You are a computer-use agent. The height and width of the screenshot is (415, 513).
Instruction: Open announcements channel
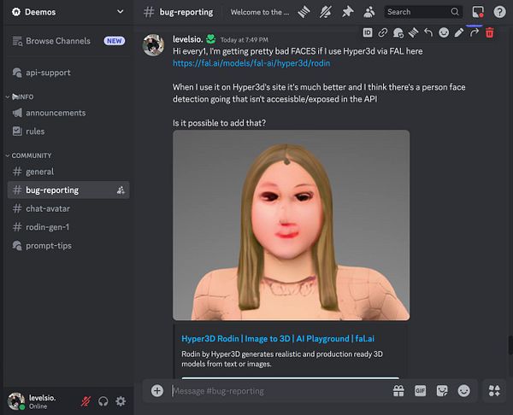68,113
